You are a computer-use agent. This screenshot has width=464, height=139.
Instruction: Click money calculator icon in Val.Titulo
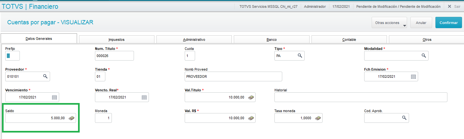click(251, 97)
